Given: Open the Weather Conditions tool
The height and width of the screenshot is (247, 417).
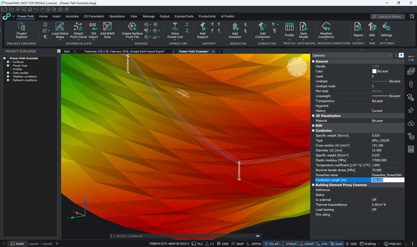Looking at the screenshot, I should [x=326, y=30].
